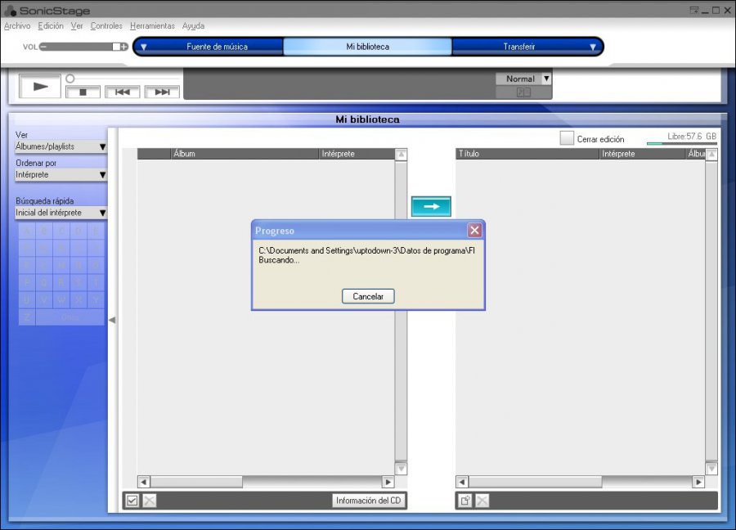Click the X delete icon below track list
Viewport: 736px width, 530px height.
tap(482, 501)
